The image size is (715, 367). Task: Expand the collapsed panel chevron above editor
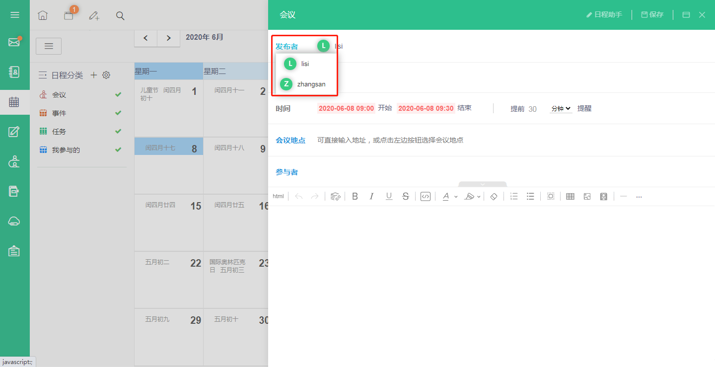(x=483, y=184)
